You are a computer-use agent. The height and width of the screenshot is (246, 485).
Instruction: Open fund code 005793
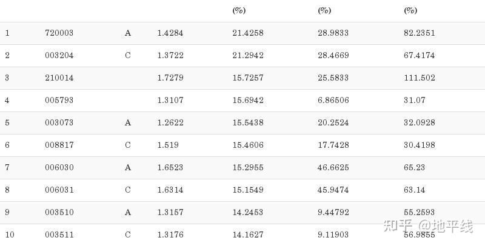tap(59, 100)
